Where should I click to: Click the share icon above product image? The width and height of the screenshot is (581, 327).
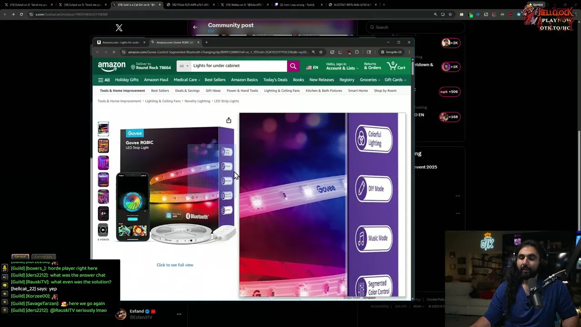coord(229,120)
